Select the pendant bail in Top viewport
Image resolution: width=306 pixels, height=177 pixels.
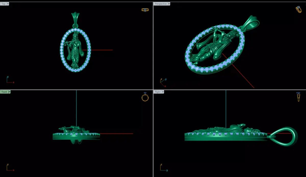(x=76, y=20)
